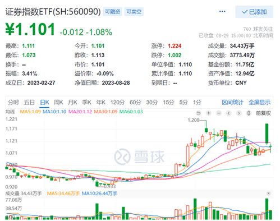Click the 货币单位 value CNY
280x221 pixels.
(241, 83)
